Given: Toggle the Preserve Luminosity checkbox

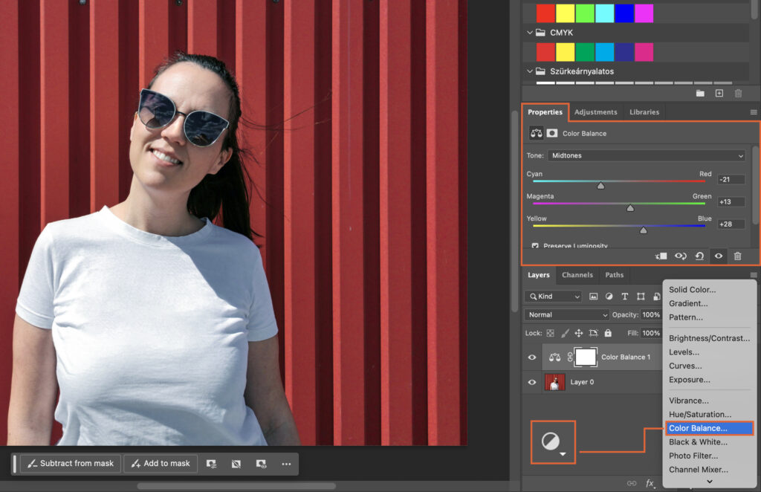Looking at the screenshot, I should [x=536, y=246].
